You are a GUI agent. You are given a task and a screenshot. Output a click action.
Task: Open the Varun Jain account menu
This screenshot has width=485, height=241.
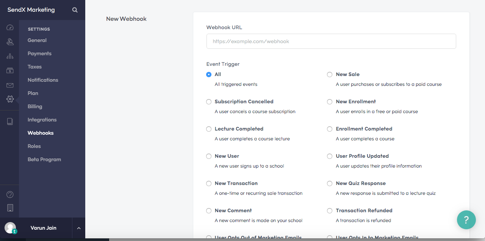43,228
